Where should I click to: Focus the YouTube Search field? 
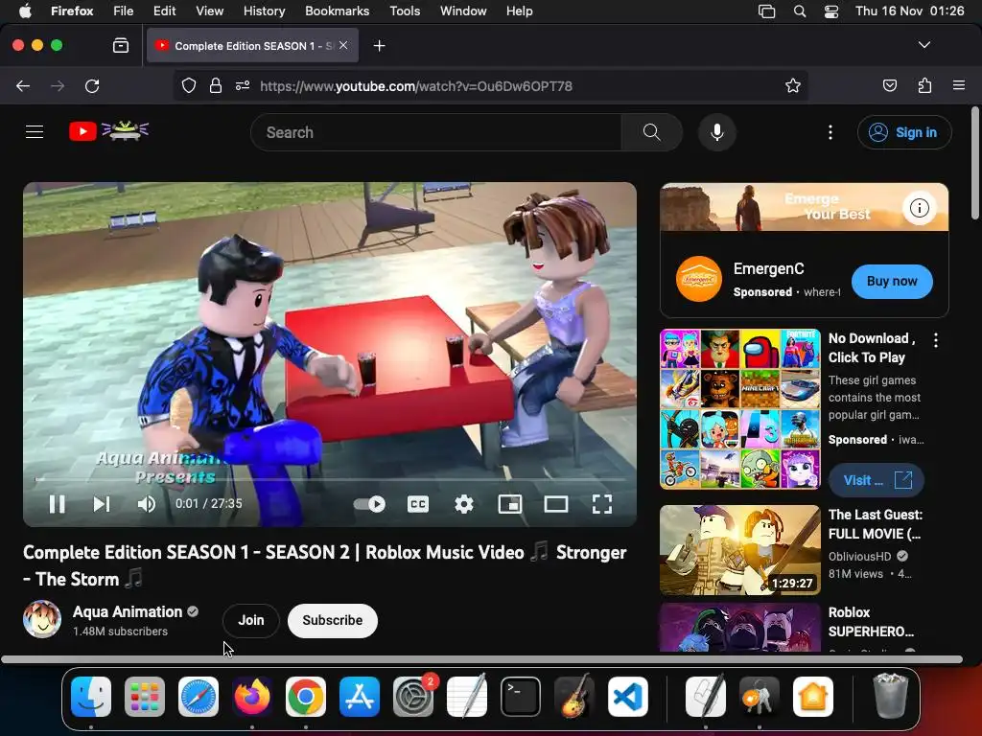436,132
